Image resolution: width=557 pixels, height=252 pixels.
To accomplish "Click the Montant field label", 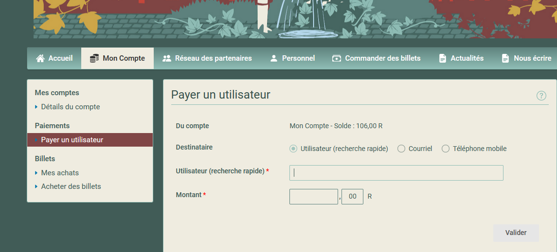I will (189, 195).
